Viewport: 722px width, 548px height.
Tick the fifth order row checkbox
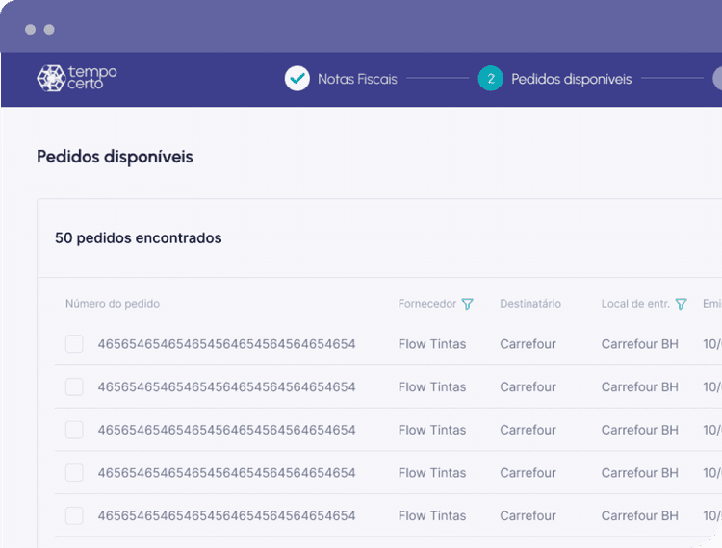[74, 516]
